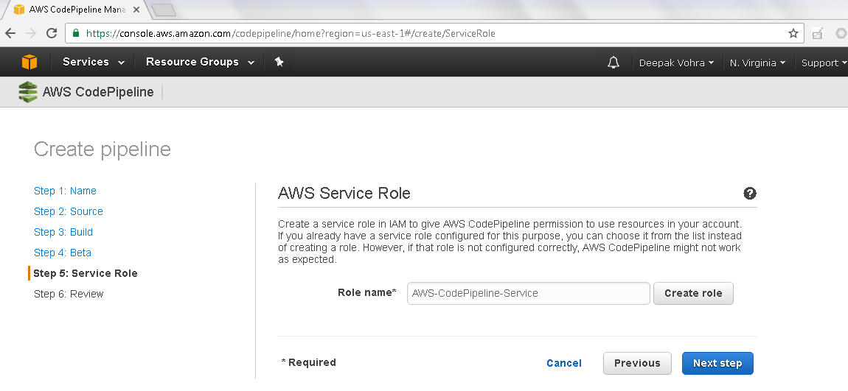Open the N. Virginia region selector
The width and height of the screenshot is (848, 391).
click(757, 63)
